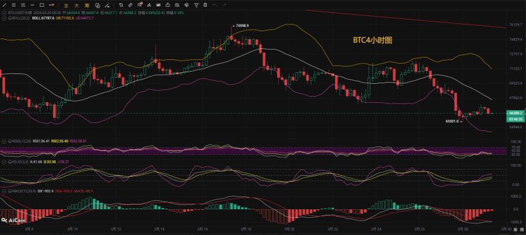This screenshot has height=235, width=526.
Task: Open the alert icon with red badge
Action: tap(140, 5)
